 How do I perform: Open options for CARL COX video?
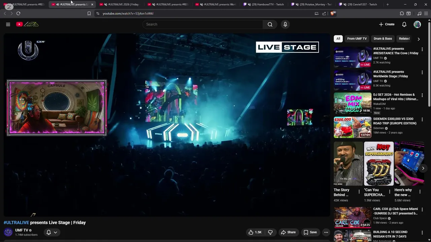tap(422, 210)
